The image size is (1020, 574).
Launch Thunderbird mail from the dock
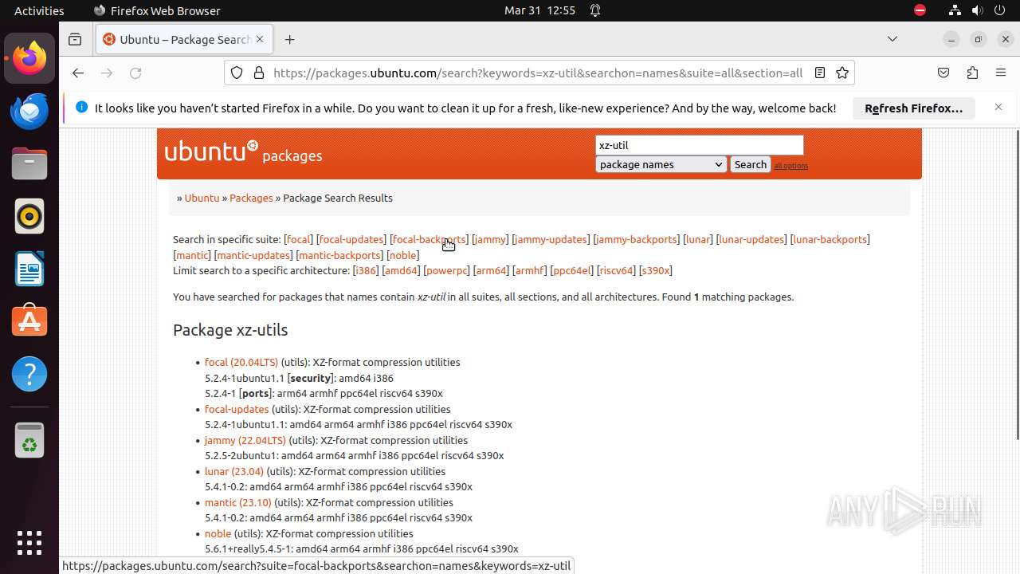point(29,111)
